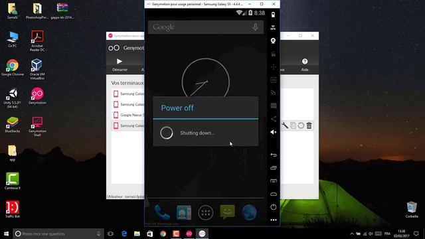Open Ce PC desktop icon
The width and height of the screenshot is (425, 239).
(x=13, y=39)
